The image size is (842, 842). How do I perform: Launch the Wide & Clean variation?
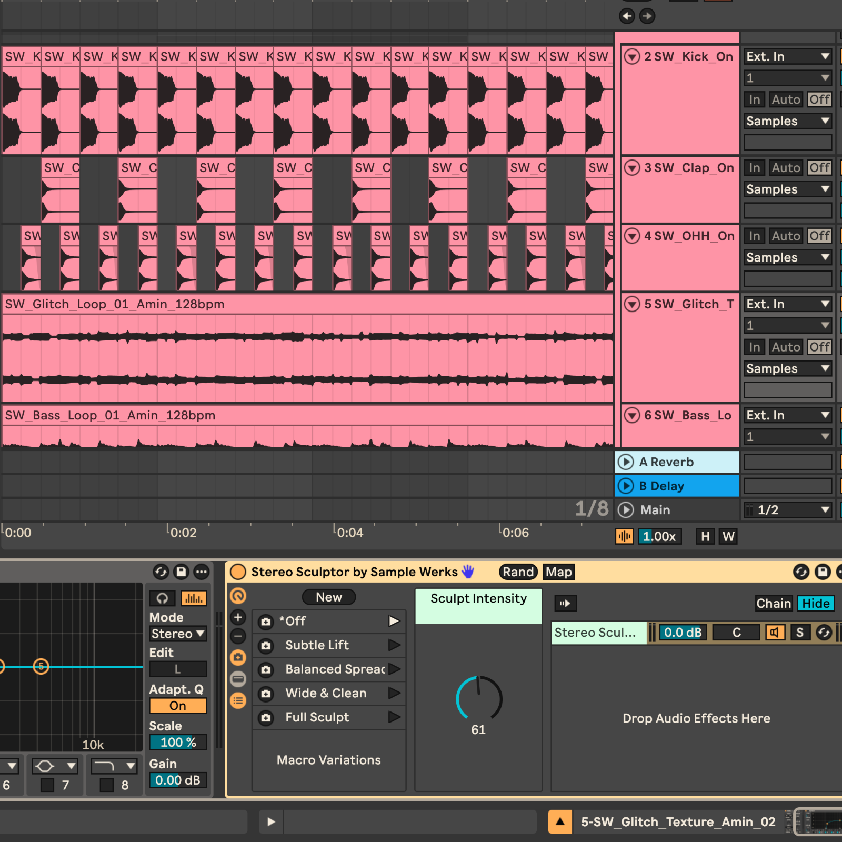coord(394,693)
